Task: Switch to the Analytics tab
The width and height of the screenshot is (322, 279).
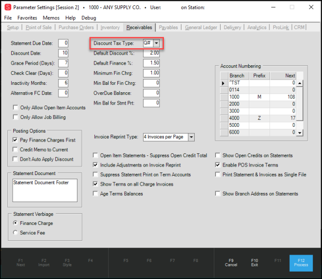Action: pyautogui.click(x=257, y=27)
